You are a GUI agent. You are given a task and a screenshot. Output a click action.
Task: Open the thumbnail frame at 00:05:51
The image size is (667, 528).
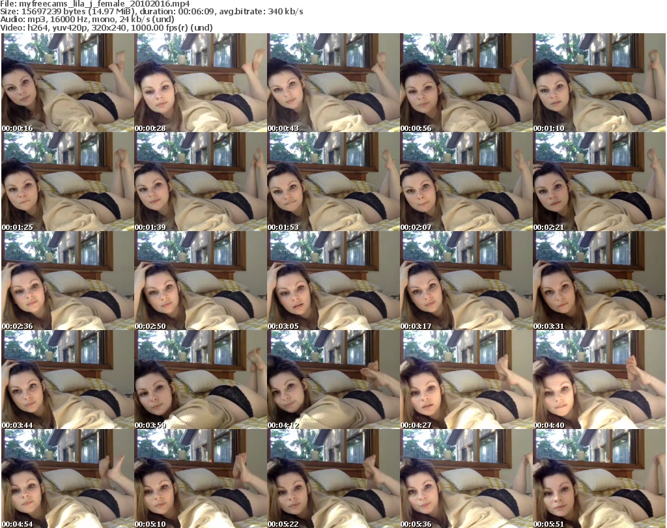coord(599,479)
